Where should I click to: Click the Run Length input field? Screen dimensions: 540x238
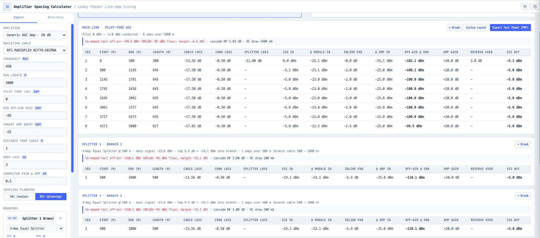coord(35,83)
